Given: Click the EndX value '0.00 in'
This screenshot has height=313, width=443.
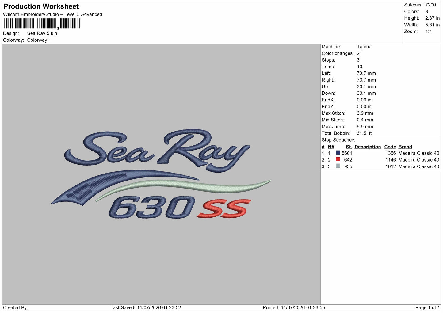Looking at the screenshot, I should 364,100.
